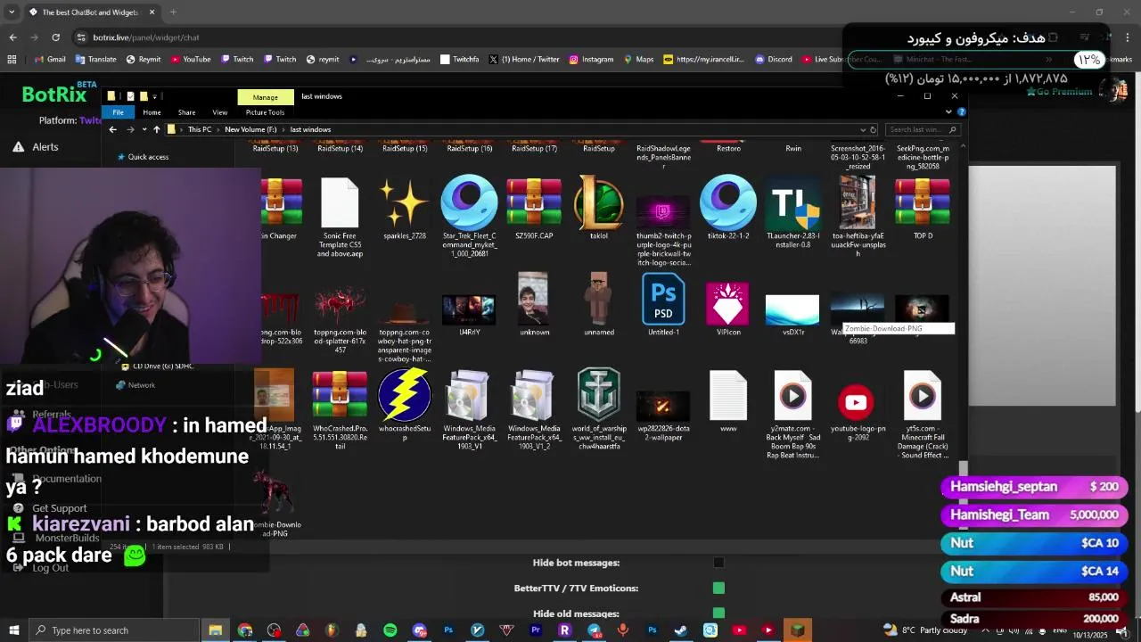
Task: Select the yt5s.com Minecraft sound file
Action: click(923, 415)
